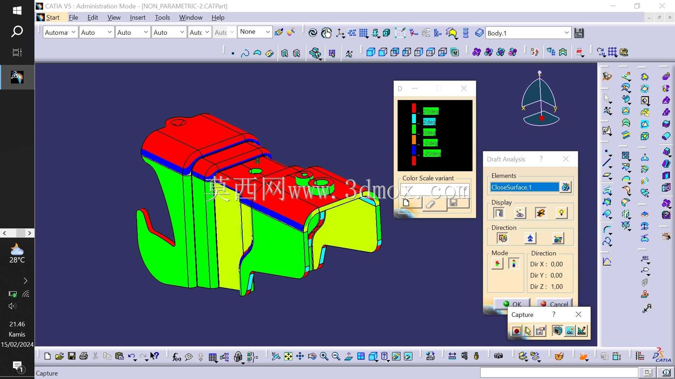Open the Tools menu

pyautogui.click(x=162, y=18)
